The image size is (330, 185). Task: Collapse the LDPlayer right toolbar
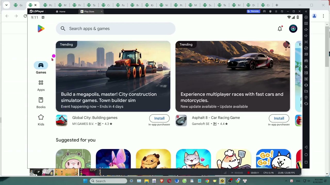306,12
